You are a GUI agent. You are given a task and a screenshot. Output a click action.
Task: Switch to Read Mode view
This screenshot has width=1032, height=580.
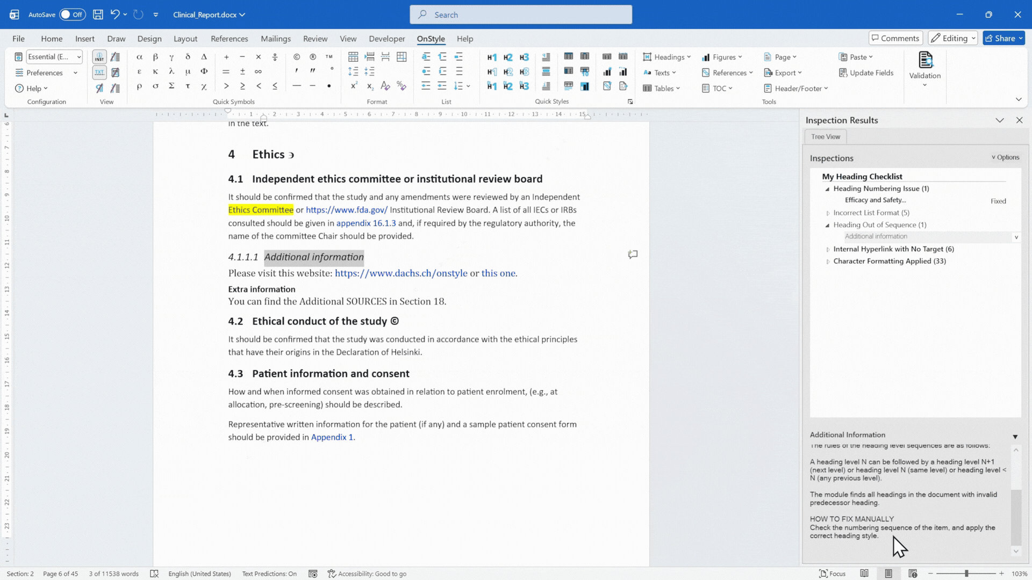coord(864,574)
